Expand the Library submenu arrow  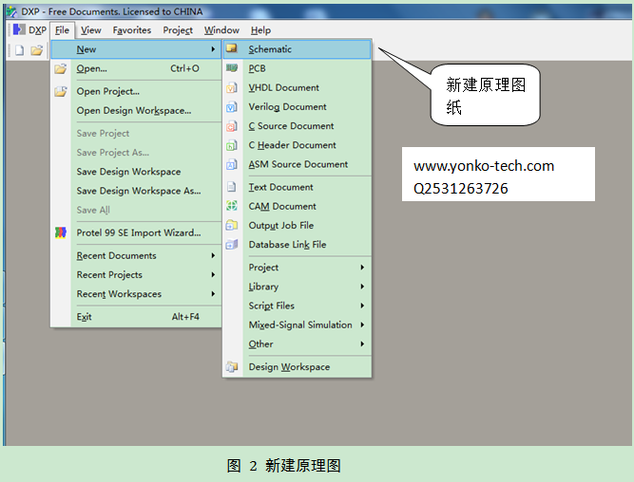[362, 287]
